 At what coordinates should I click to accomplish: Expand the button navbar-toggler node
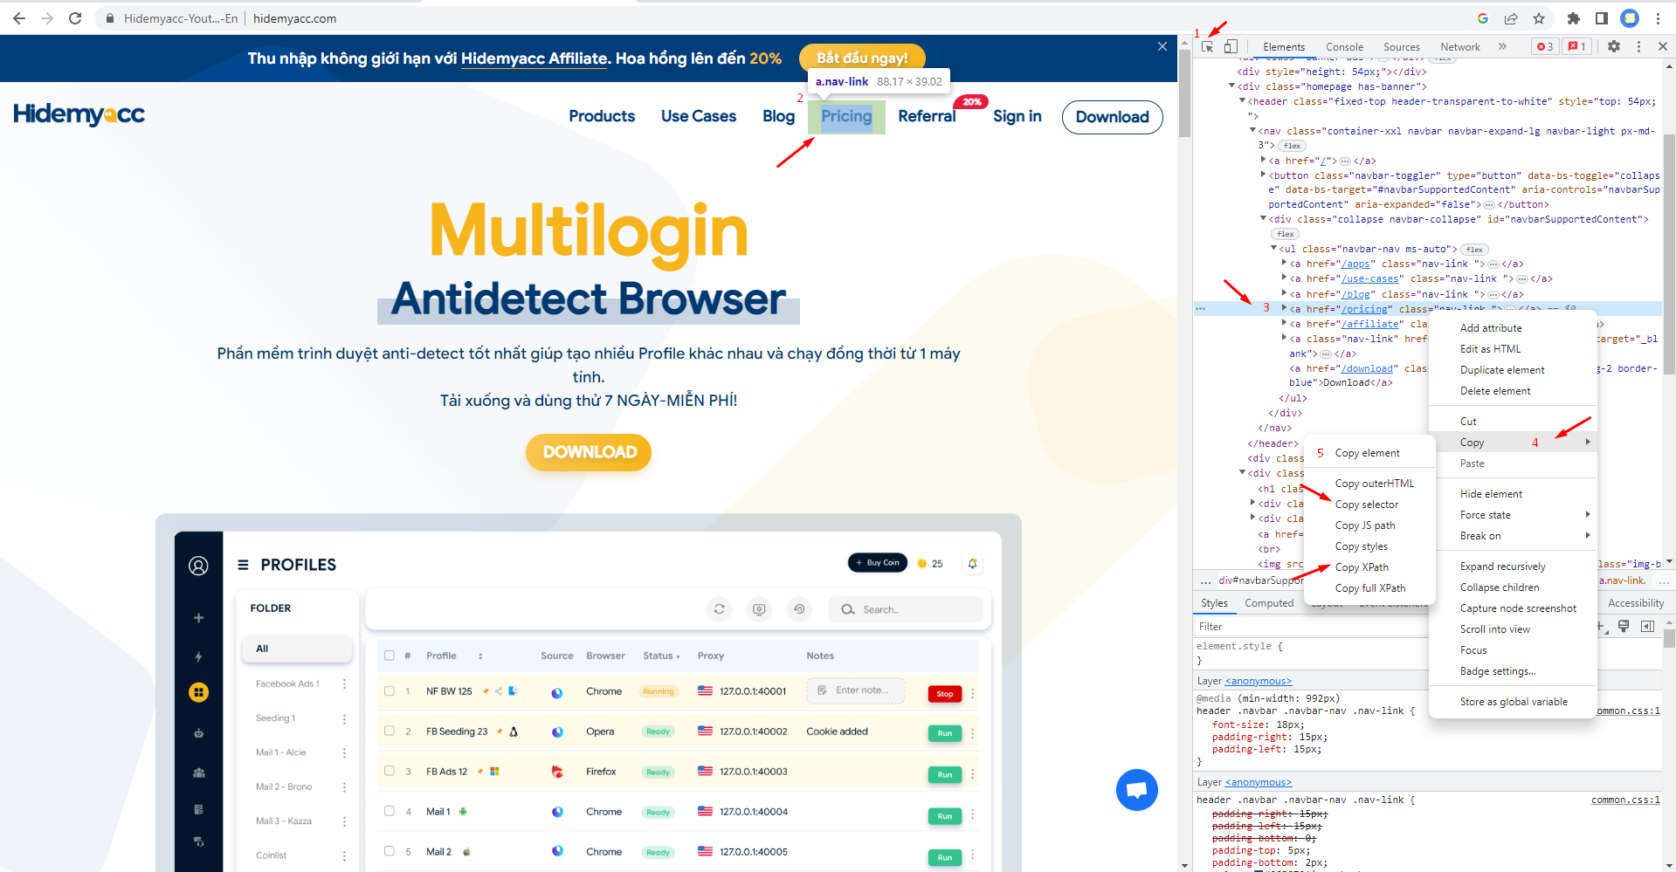pyautogui.click(x=1264, y=175)
